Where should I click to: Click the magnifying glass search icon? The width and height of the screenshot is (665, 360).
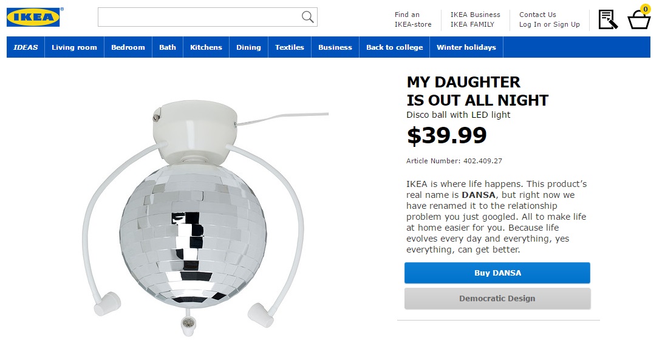[x=307, y=17]
